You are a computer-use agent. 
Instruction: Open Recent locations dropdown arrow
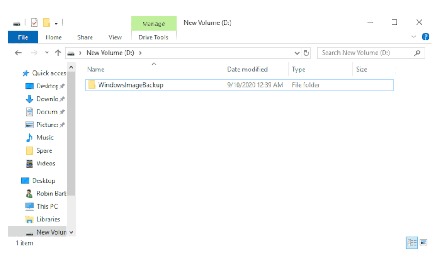[x=47, y=52]
